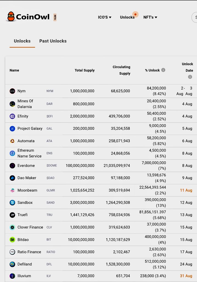Screen dimensions: 197x282
Task: Click the Sandbox coin icon
Action: coord(12,202)
